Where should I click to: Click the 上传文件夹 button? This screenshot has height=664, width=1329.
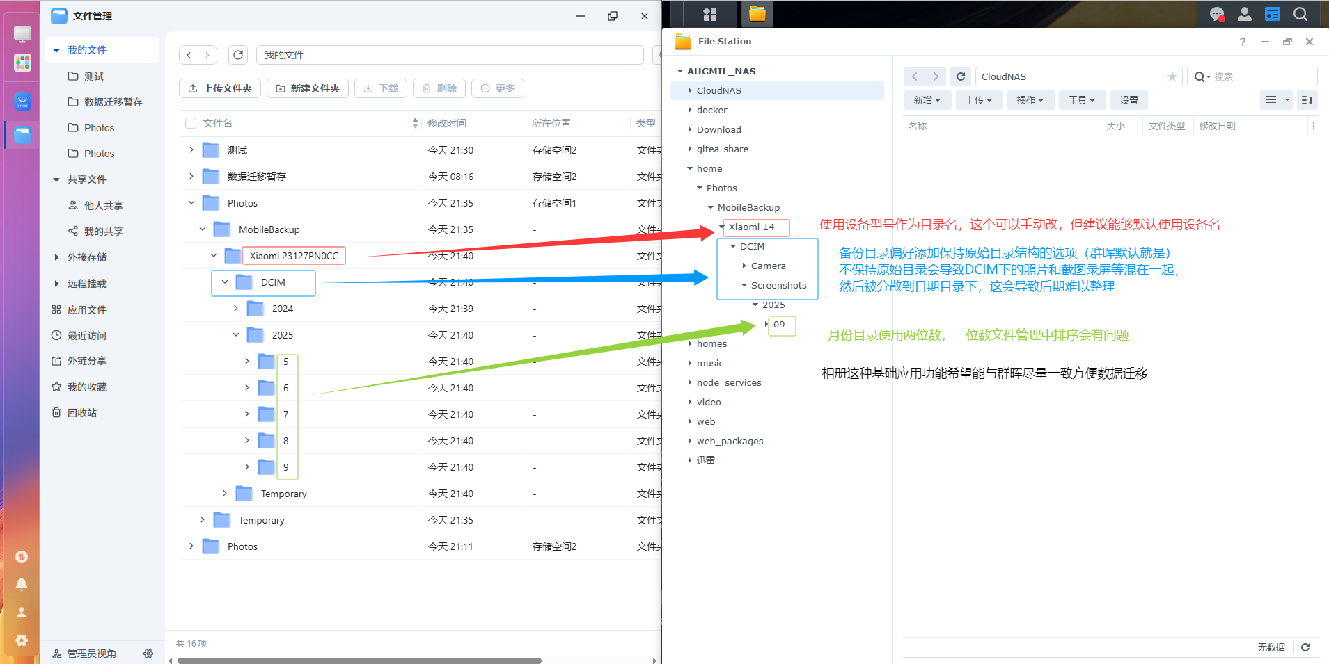220,88
